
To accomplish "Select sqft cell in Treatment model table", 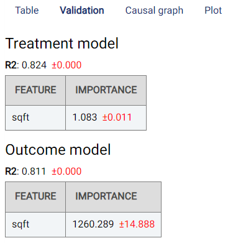I will pyautogui.click(x=35, y=117).
